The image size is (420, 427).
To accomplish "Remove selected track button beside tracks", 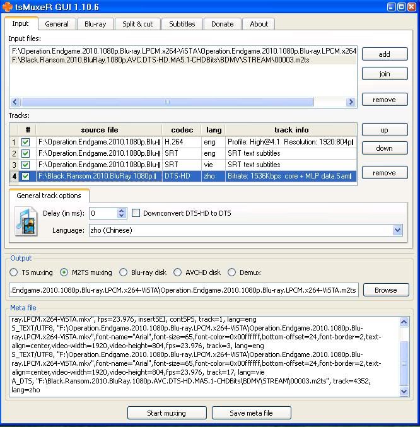I will pyautogui.click(x=385, y=173).
